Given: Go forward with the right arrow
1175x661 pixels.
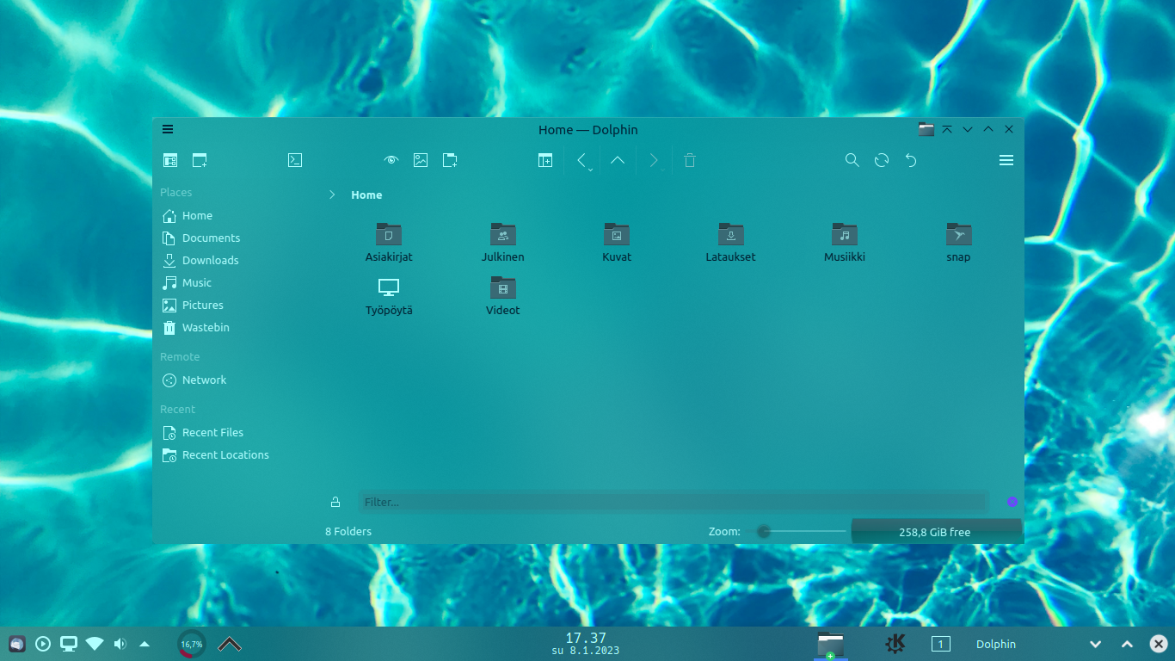Looking at the screenshot, I should 653,160.
